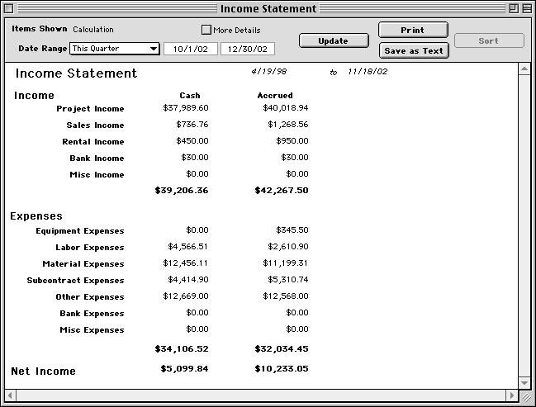Click the Income Statement window title bar
This screenshot has width=536, height=407.
[268, 8]
